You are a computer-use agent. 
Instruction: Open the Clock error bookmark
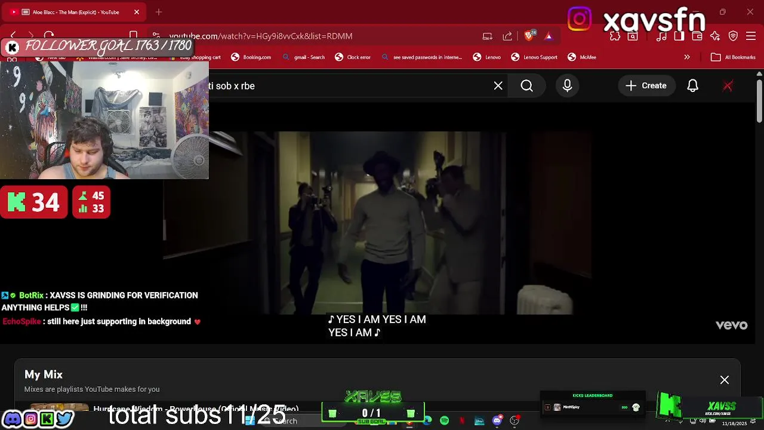coord(353,57)
